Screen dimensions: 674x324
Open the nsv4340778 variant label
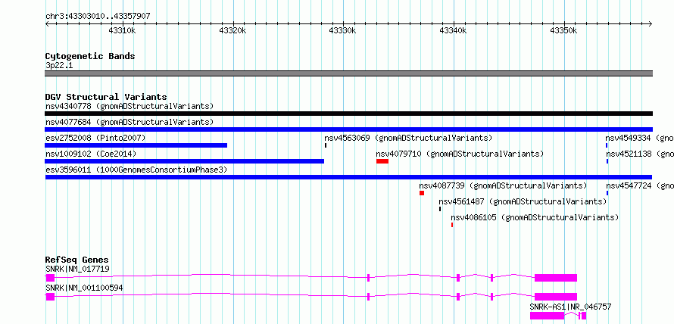(129, 106)
